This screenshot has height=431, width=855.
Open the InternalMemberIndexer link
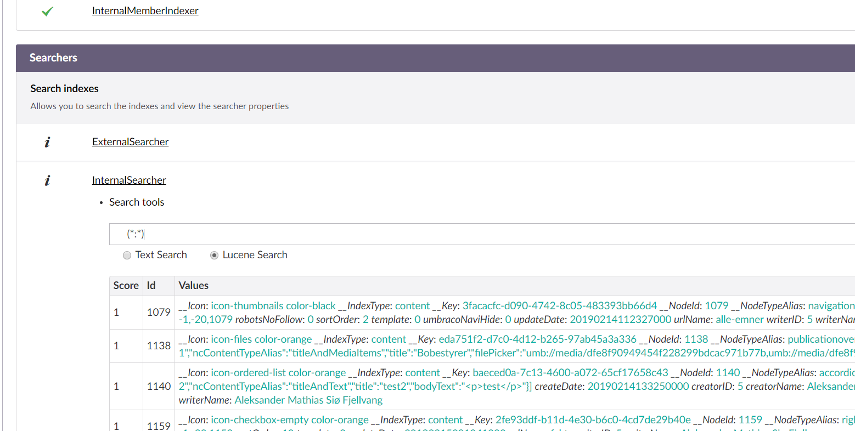(x=145, y=11)
